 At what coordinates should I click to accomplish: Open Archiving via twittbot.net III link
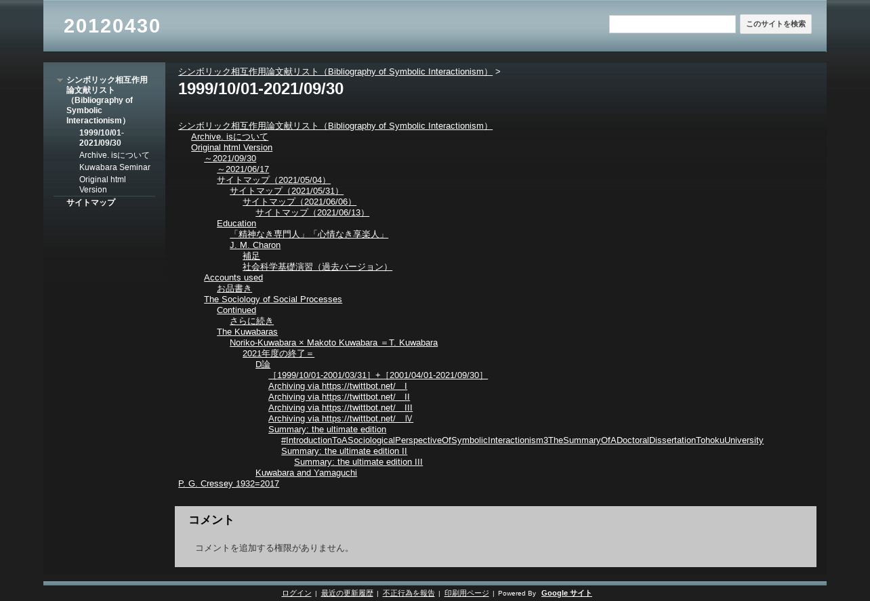(340, 408)
